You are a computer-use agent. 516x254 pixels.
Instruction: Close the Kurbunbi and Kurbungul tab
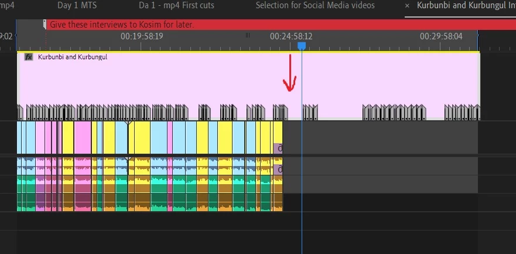click(407, 6)
